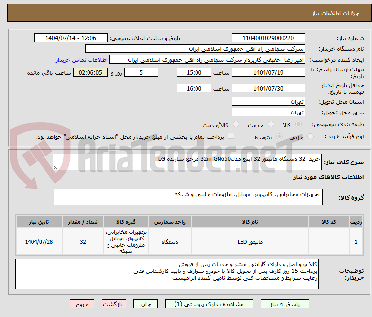Click the resize grip of شرح کلی نیاز box
Image resolution: width=372 pixels, height=317 pixels.
click(x=55, y=168)
